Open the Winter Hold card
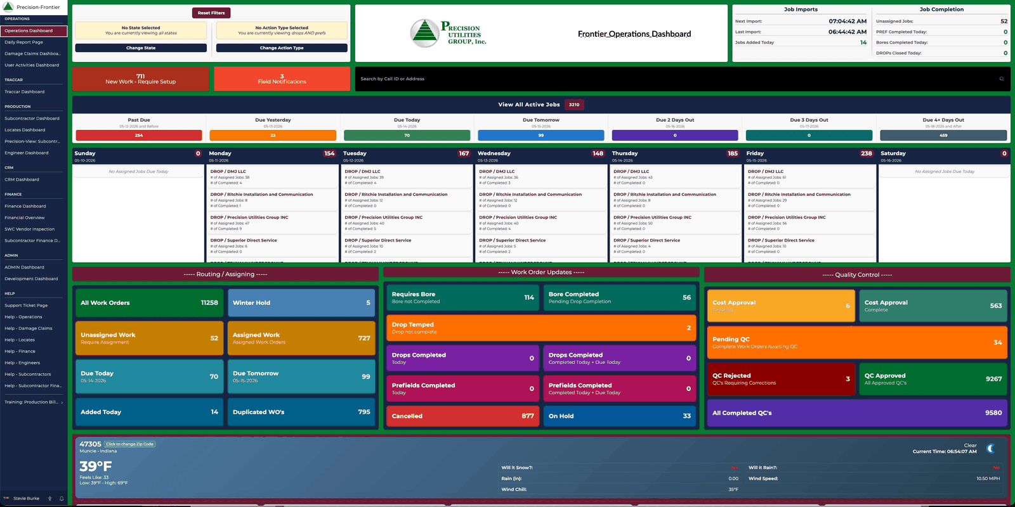Viewport: 1015px width, 507px height. coord(301,303)
